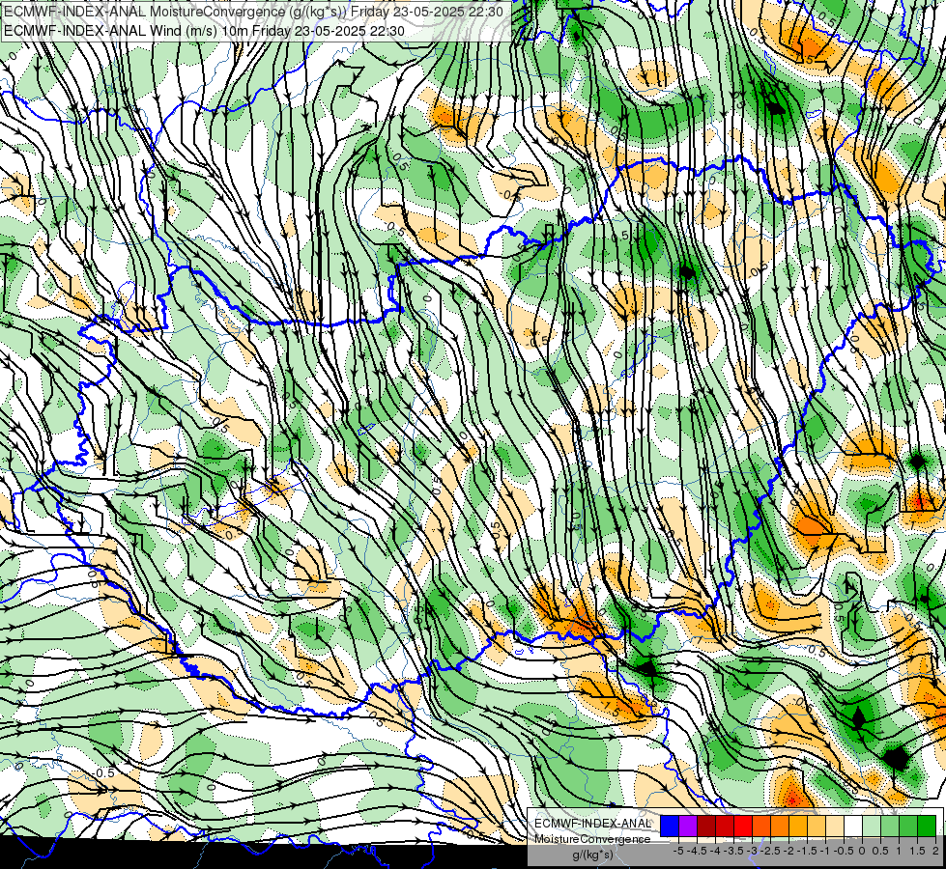Click the -3 tick label on the legend

click(753, 851)
